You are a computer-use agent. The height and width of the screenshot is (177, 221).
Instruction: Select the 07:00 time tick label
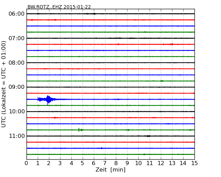tap(17, 38)
